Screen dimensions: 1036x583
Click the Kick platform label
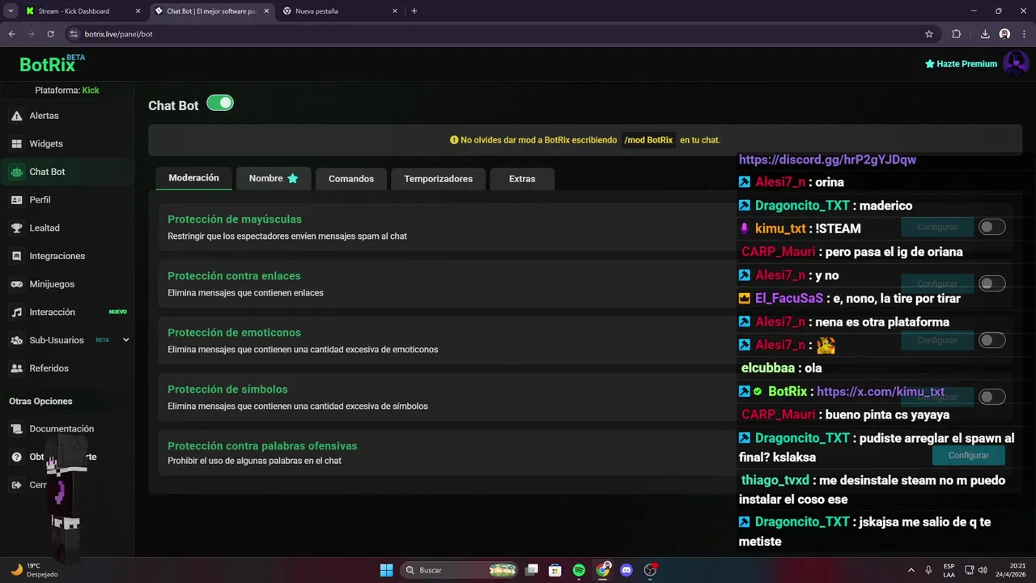click(91, 91)
